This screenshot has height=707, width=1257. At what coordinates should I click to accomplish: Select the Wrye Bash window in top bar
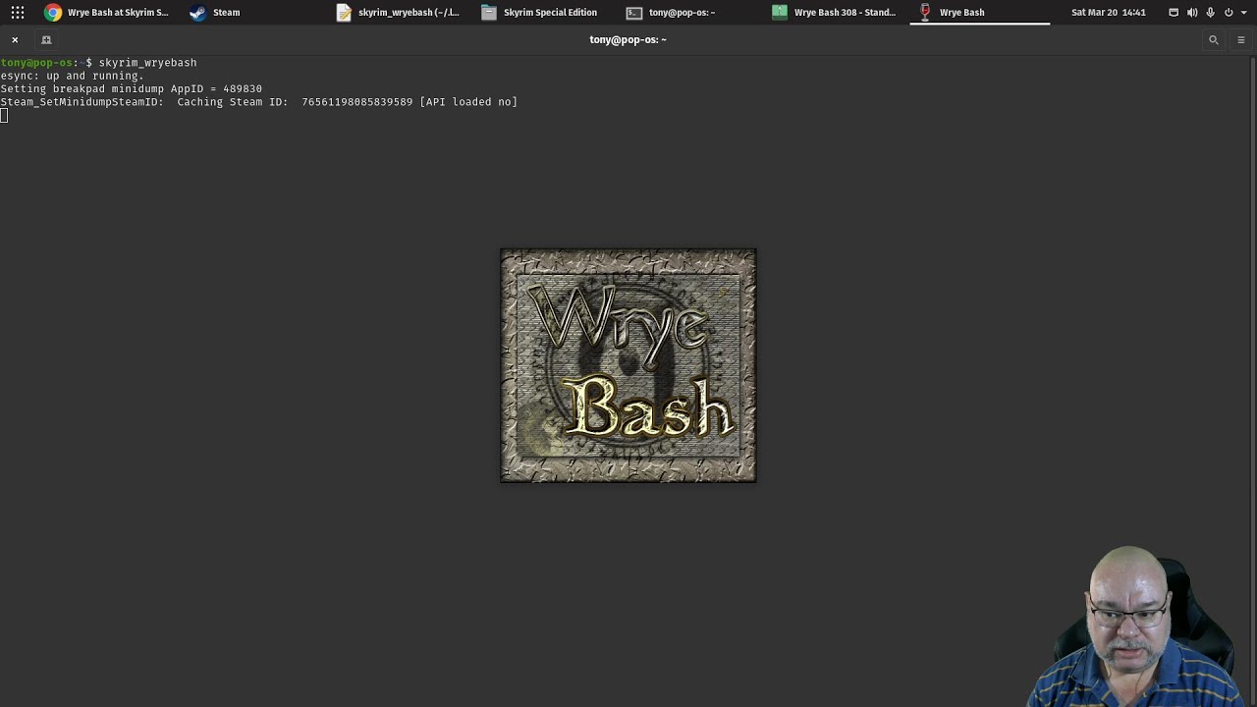click(x=953, y=13)
